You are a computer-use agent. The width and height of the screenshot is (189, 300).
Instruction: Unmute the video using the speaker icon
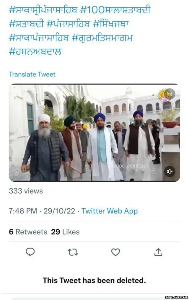(x=170, y=171)
